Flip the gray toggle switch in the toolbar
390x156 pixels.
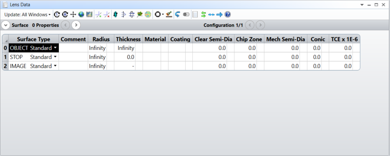tap(186, 15)
